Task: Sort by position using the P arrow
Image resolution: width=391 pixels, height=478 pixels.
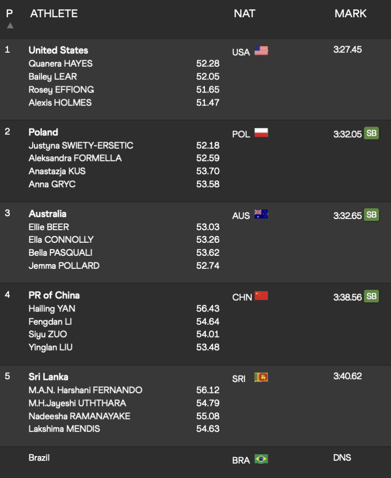Action: click(x=10, y=26)
